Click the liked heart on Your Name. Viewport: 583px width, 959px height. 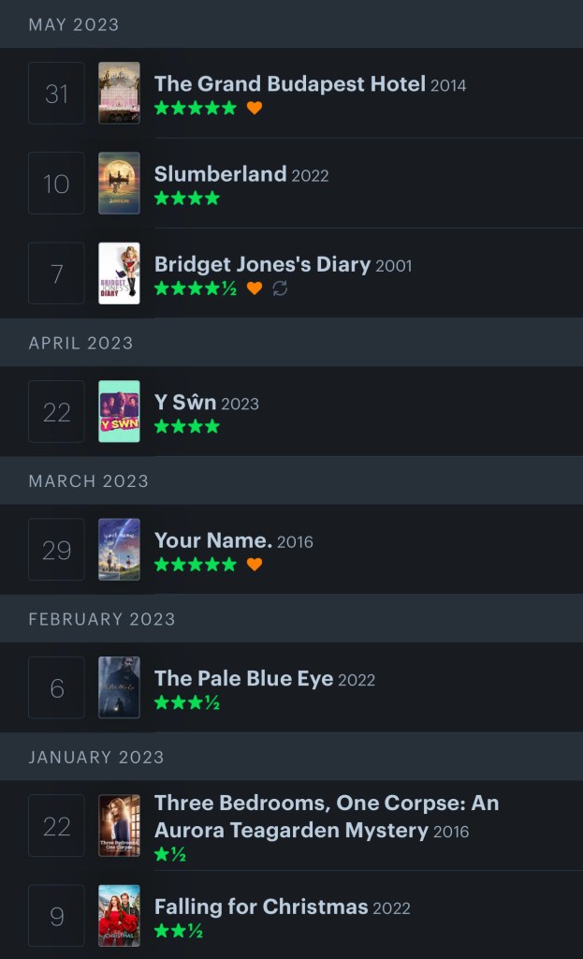point(255,565)
